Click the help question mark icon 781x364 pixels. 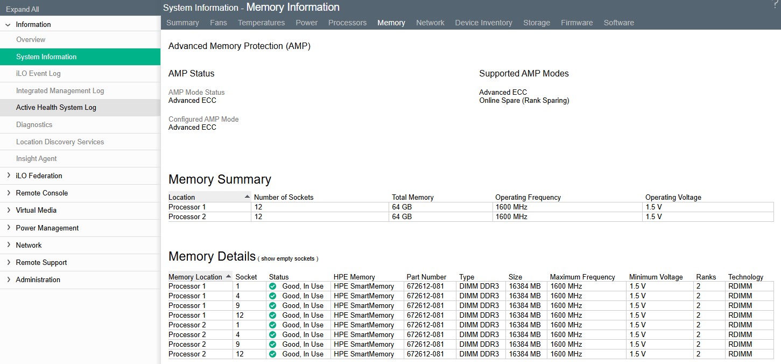click(776, 4)
